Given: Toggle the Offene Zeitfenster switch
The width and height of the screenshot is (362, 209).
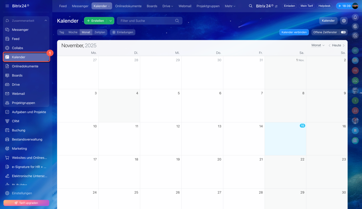Looking at the screenshot, I should (343, 32).
